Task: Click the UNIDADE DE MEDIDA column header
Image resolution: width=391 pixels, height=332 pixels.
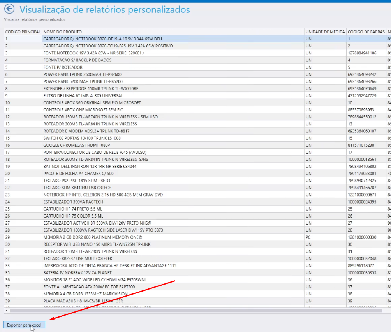Action: point(325,32)
